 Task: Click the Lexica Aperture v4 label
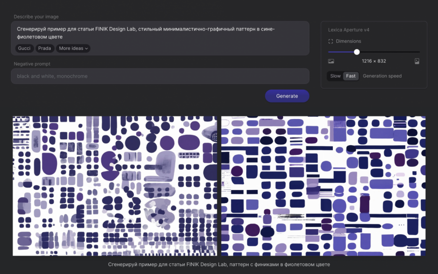pos(348,30)
